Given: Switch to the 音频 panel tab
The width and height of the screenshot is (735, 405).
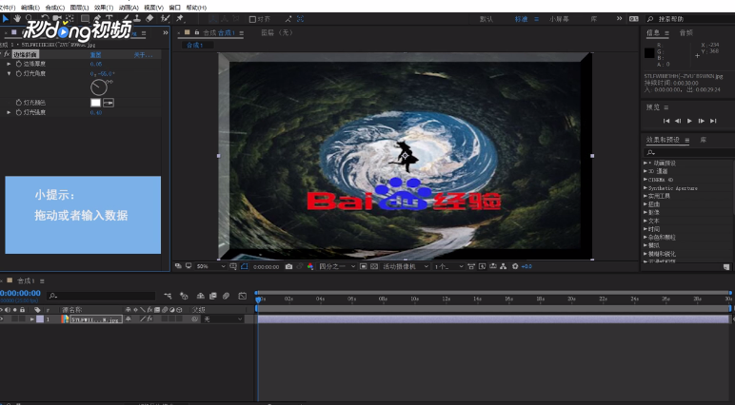Looking at the screenshot, I should click(686, 32).
